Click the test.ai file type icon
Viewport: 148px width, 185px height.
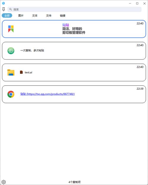[x=21, y=72]
